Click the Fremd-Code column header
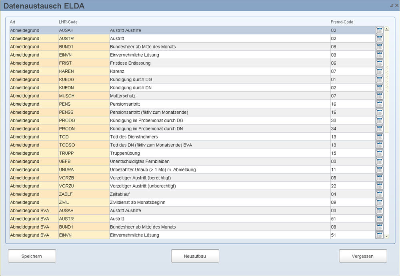 [x=342, y=22]
